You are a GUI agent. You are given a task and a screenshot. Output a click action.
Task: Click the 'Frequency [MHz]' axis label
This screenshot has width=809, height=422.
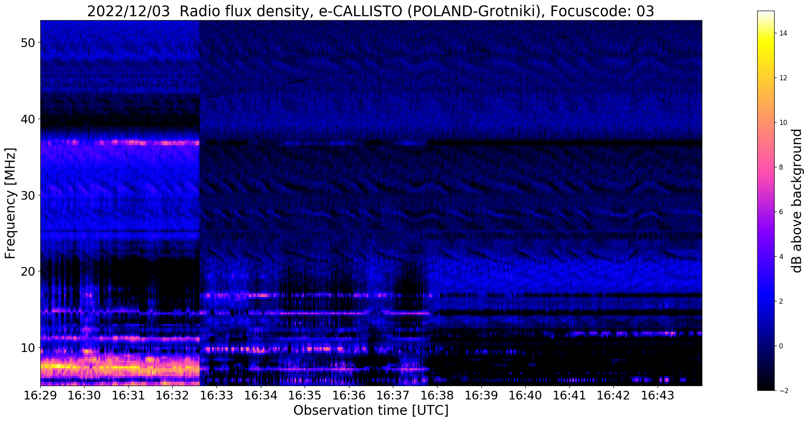(x=10, y=203)
